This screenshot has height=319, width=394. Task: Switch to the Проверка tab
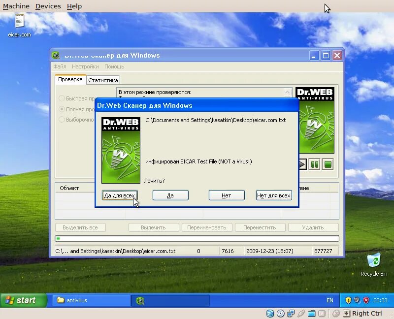[70, 80]
